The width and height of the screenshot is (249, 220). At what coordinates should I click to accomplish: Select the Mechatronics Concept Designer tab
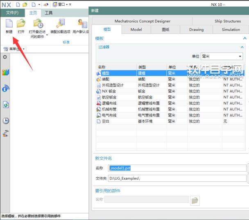tap(142, 21)
